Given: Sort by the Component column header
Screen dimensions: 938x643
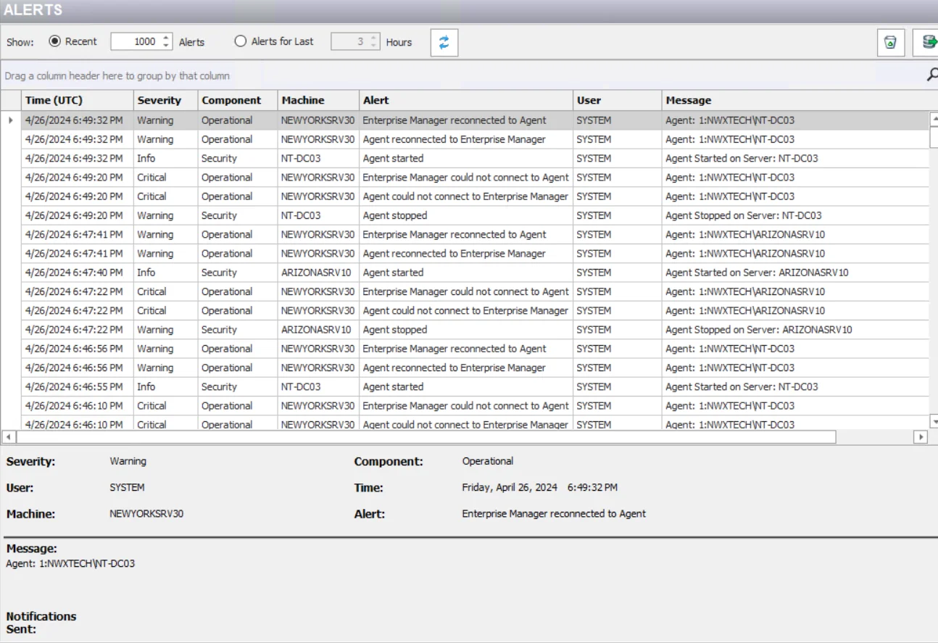Looking at the screenshot, I should (237, 100).
